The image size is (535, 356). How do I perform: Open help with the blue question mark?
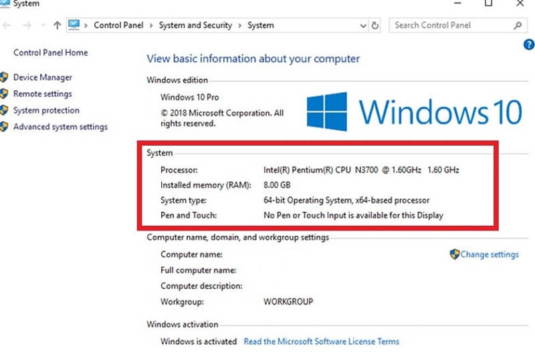coord(529,45)
